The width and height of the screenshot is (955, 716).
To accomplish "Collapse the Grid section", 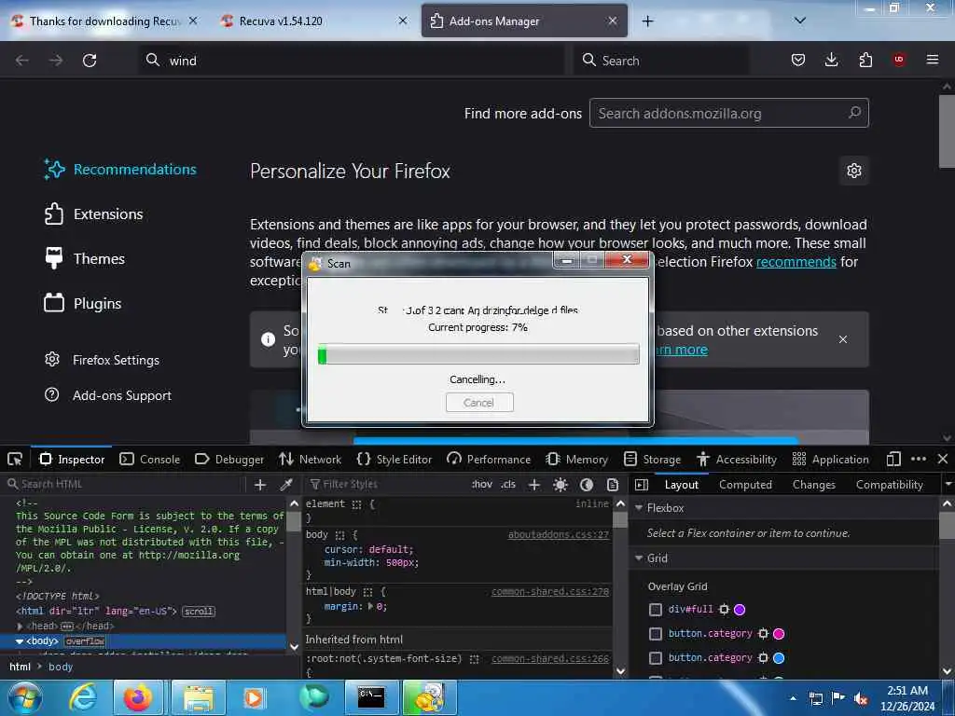I will click(639, 558).
